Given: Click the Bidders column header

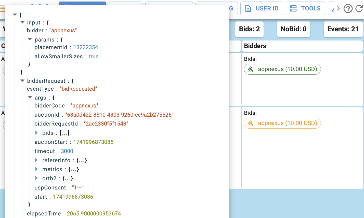Looking at the screenshot, I should [x=302, y=46].
